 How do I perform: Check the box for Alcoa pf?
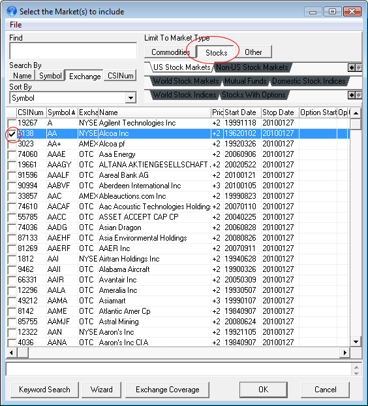[x=12, y=144]
